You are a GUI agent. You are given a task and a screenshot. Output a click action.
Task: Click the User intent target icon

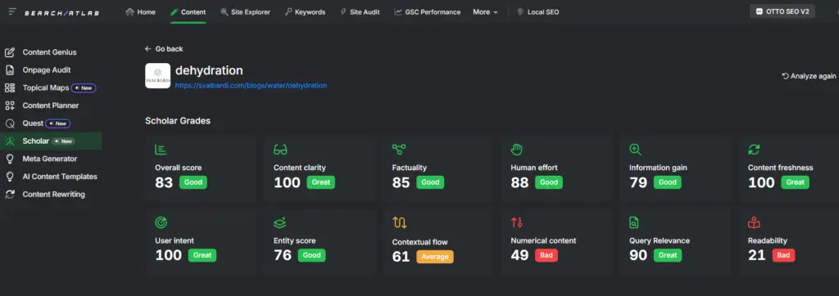pyautogui.click(x=161, y=222)
